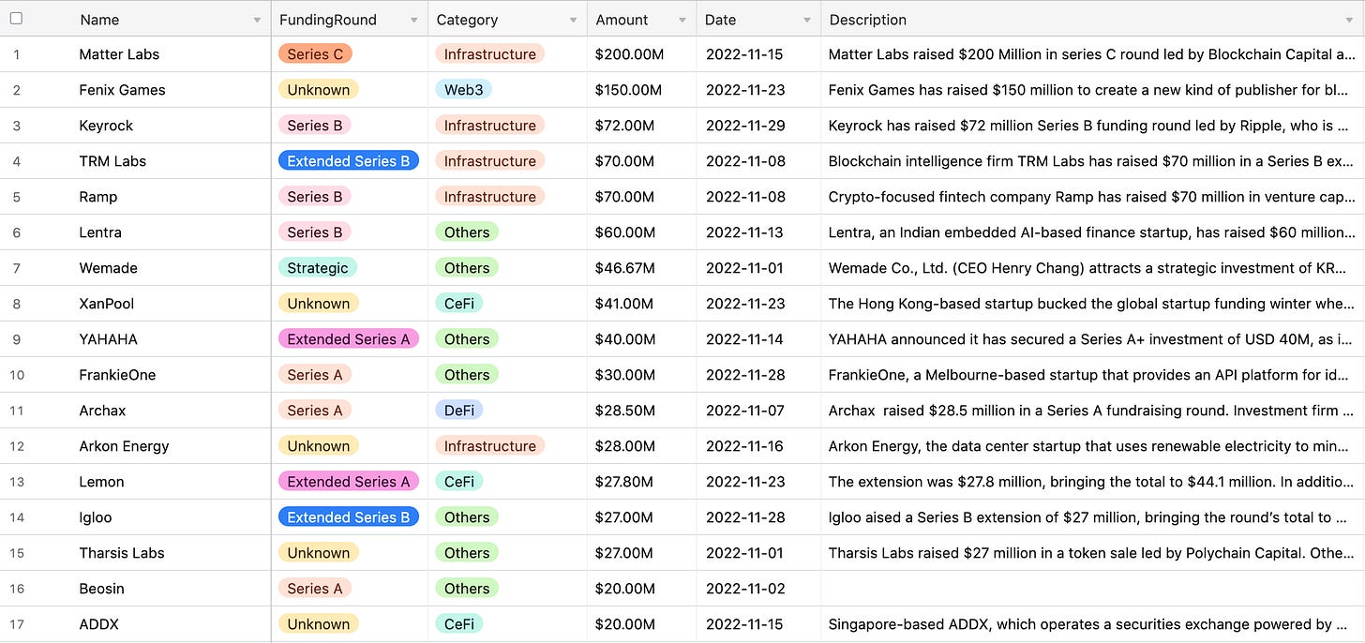Click the $200.00M amount cell

(642, 54)
